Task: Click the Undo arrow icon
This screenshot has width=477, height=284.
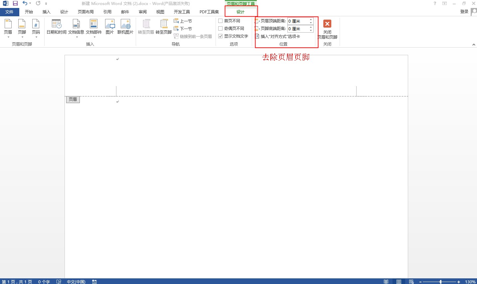Action: (25, 3)
